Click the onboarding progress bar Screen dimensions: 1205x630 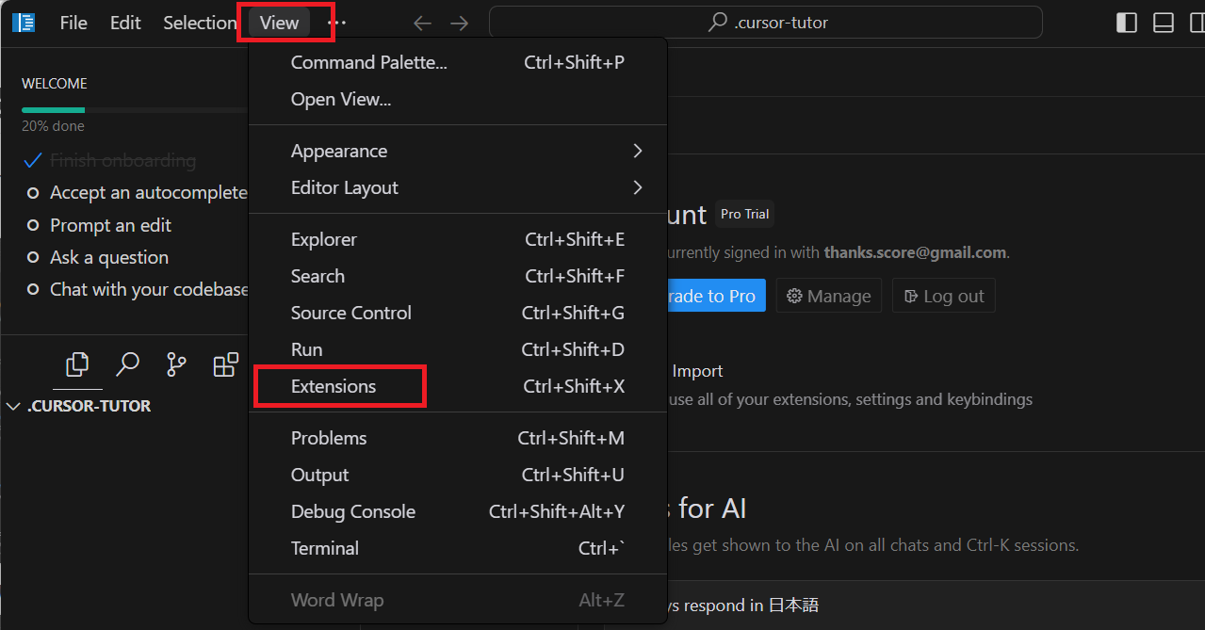[x=132, y=110]
